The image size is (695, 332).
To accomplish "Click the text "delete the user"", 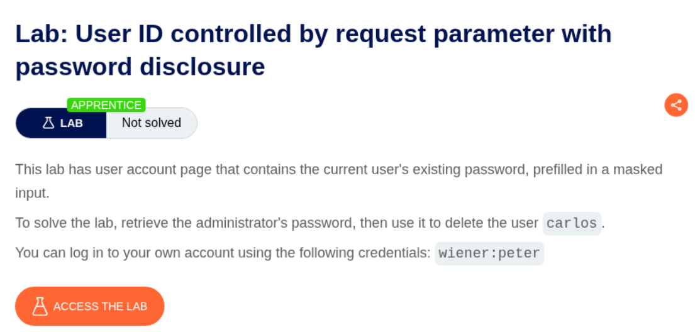I will coord(497,223).
